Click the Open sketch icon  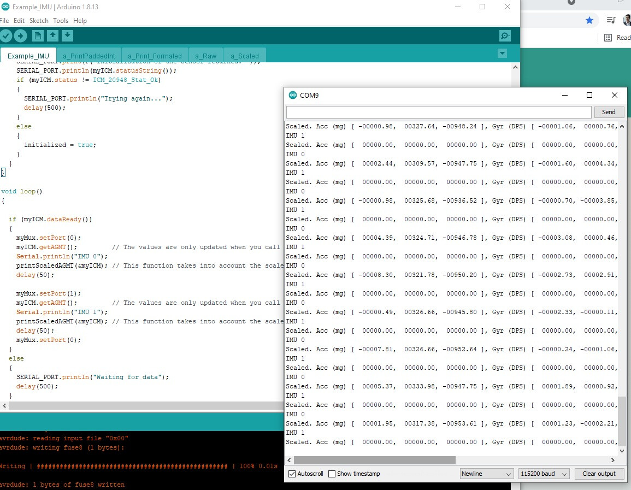52,36
